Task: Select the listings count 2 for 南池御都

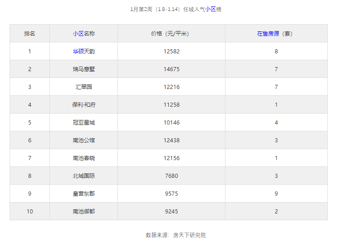Action: (276, 212)
